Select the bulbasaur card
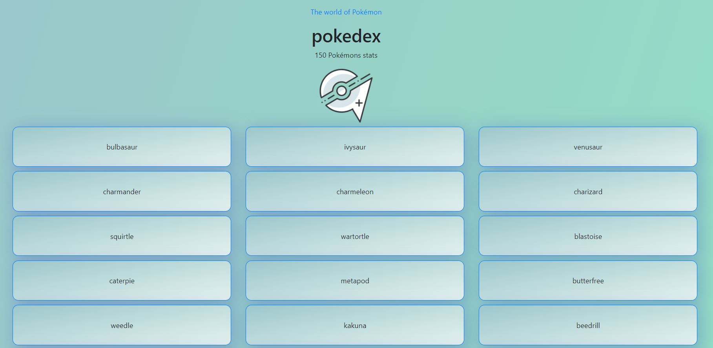 (x=122, y=147)
